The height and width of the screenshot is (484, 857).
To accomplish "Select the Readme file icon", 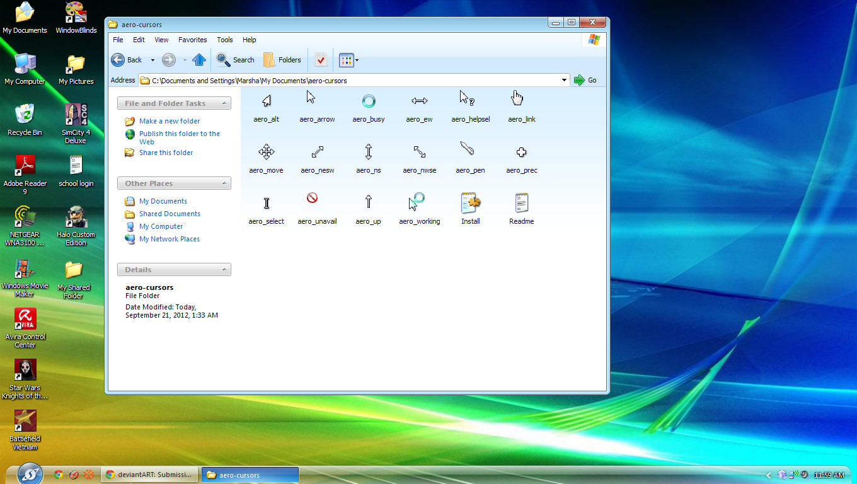I will click(521, 203).
